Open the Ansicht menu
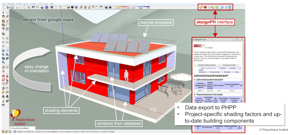Screen dimensions: 290x135 point(19,4)
